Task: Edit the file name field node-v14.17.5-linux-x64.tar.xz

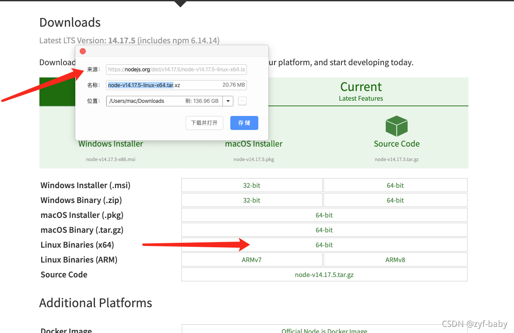Action: 176,85
